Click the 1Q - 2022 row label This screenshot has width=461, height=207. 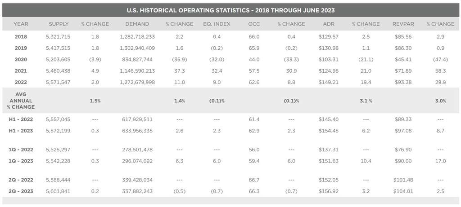(21, 149)
